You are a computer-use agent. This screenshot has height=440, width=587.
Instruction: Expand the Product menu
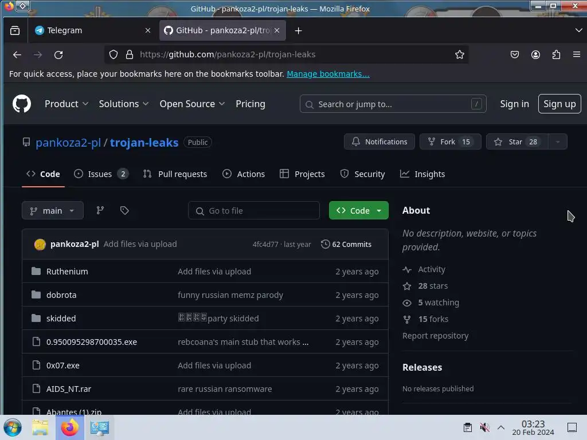pyautogui.click(x=66, y=104)
